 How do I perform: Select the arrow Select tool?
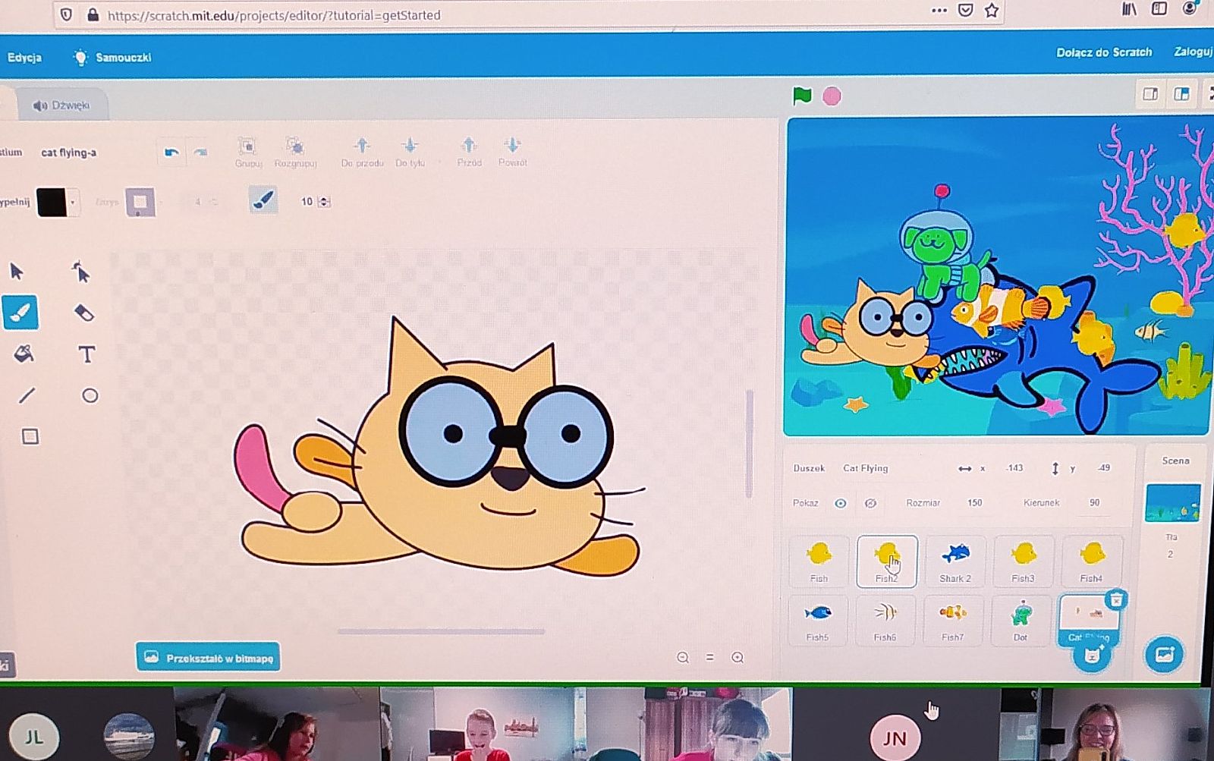(17, 271)
